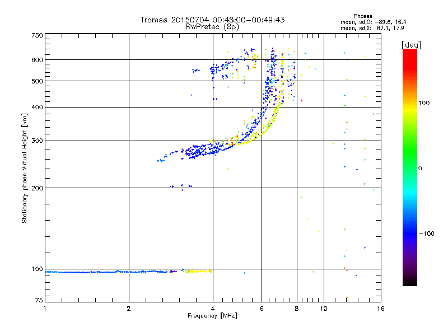Image resolution: width=448 pixels, height=336 pixels.
Task: Click the '300' y-axis tick label
Action: pyautogui.click(x=37, y=141)
